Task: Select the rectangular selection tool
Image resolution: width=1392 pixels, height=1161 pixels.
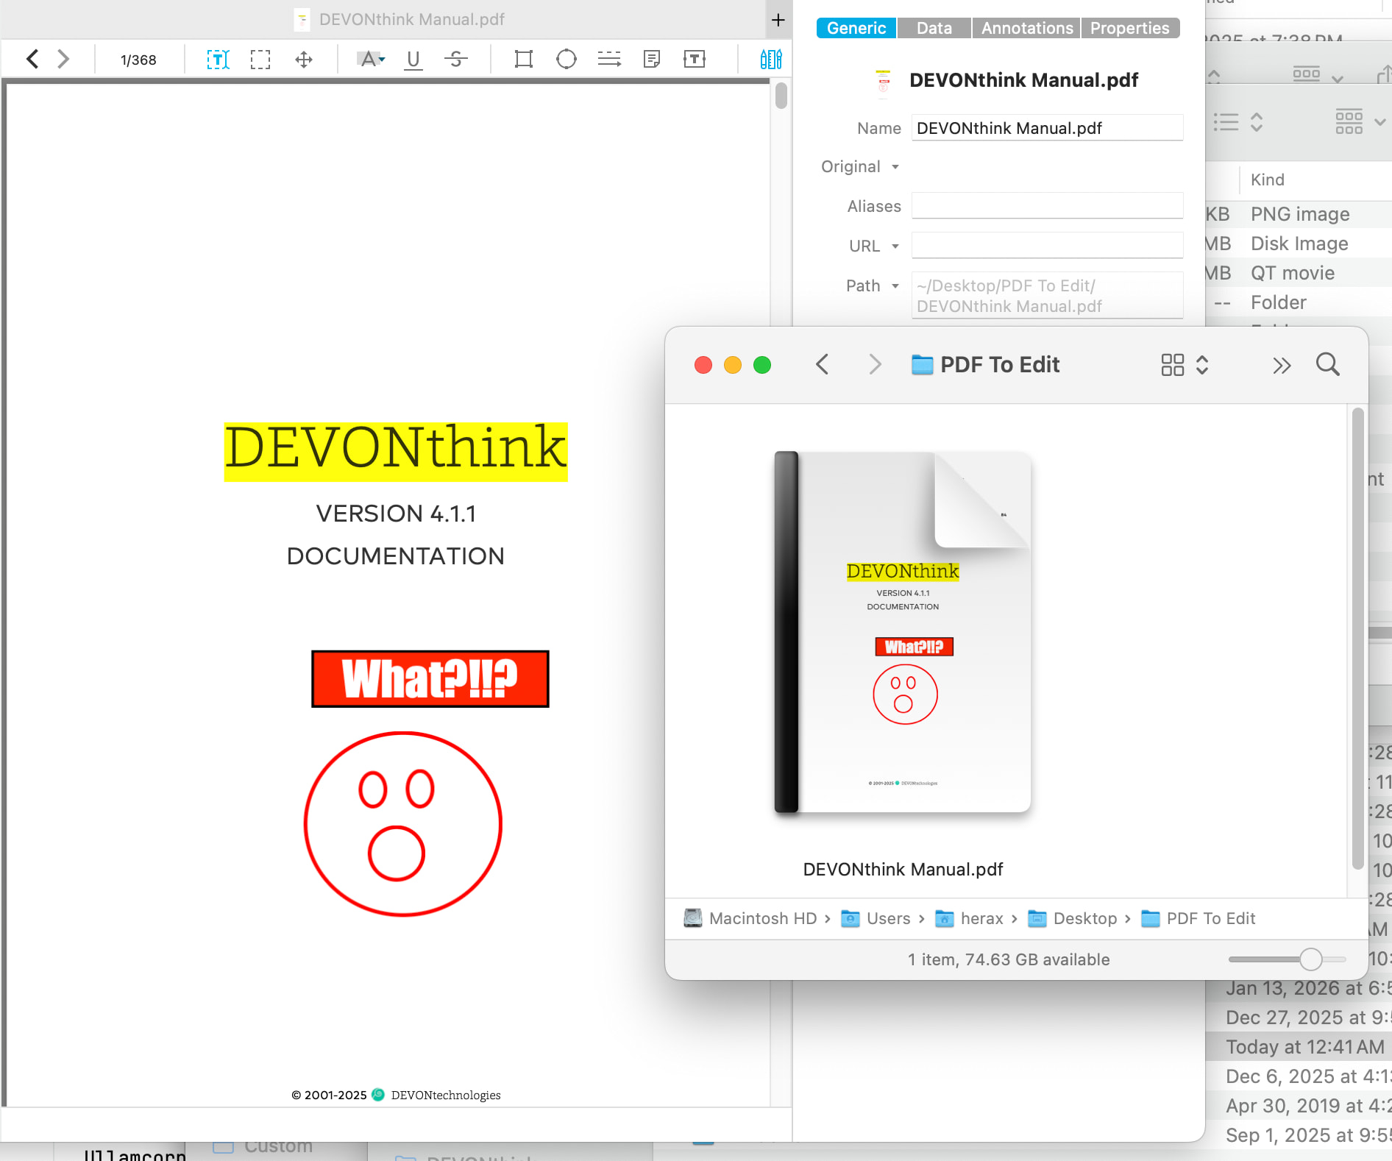Action: [260, 60]
